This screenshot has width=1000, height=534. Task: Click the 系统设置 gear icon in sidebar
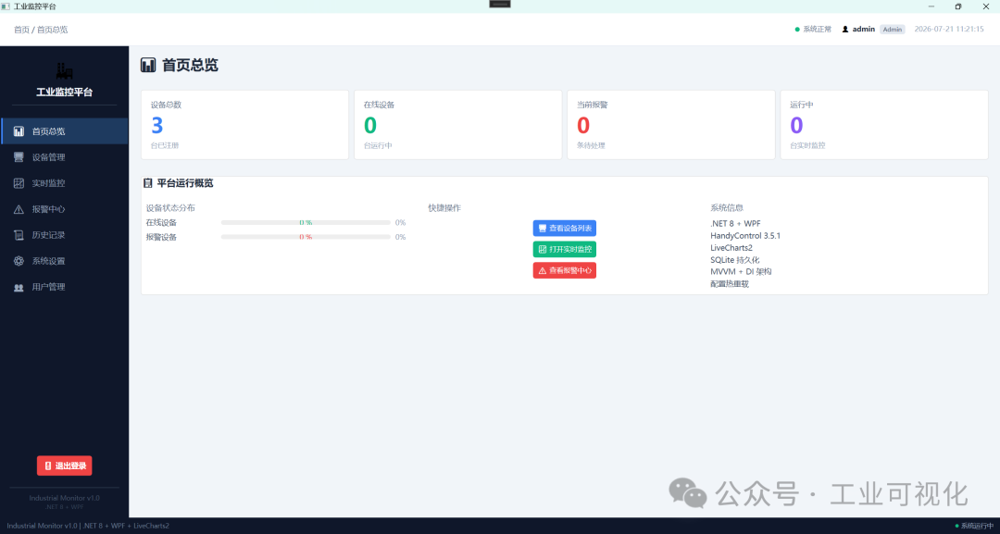19,261
